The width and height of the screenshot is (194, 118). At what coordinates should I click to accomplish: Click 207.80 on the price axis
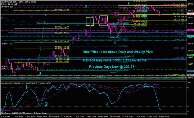(x=190, y=4)
